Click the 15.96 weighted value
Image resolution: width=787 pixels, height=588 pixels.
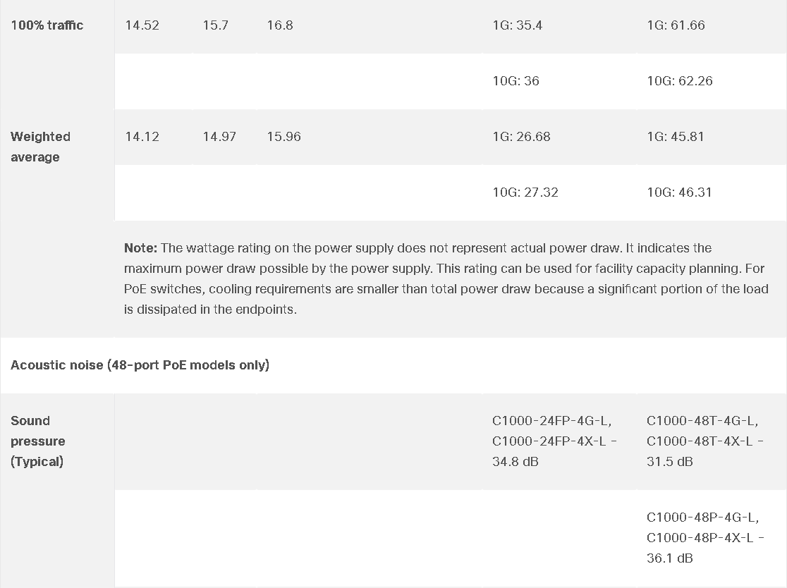(x=283, y=137)
